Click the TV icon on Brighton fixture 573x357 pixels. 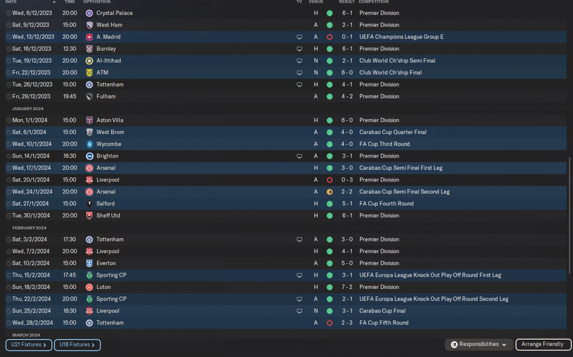coord(299,156)
